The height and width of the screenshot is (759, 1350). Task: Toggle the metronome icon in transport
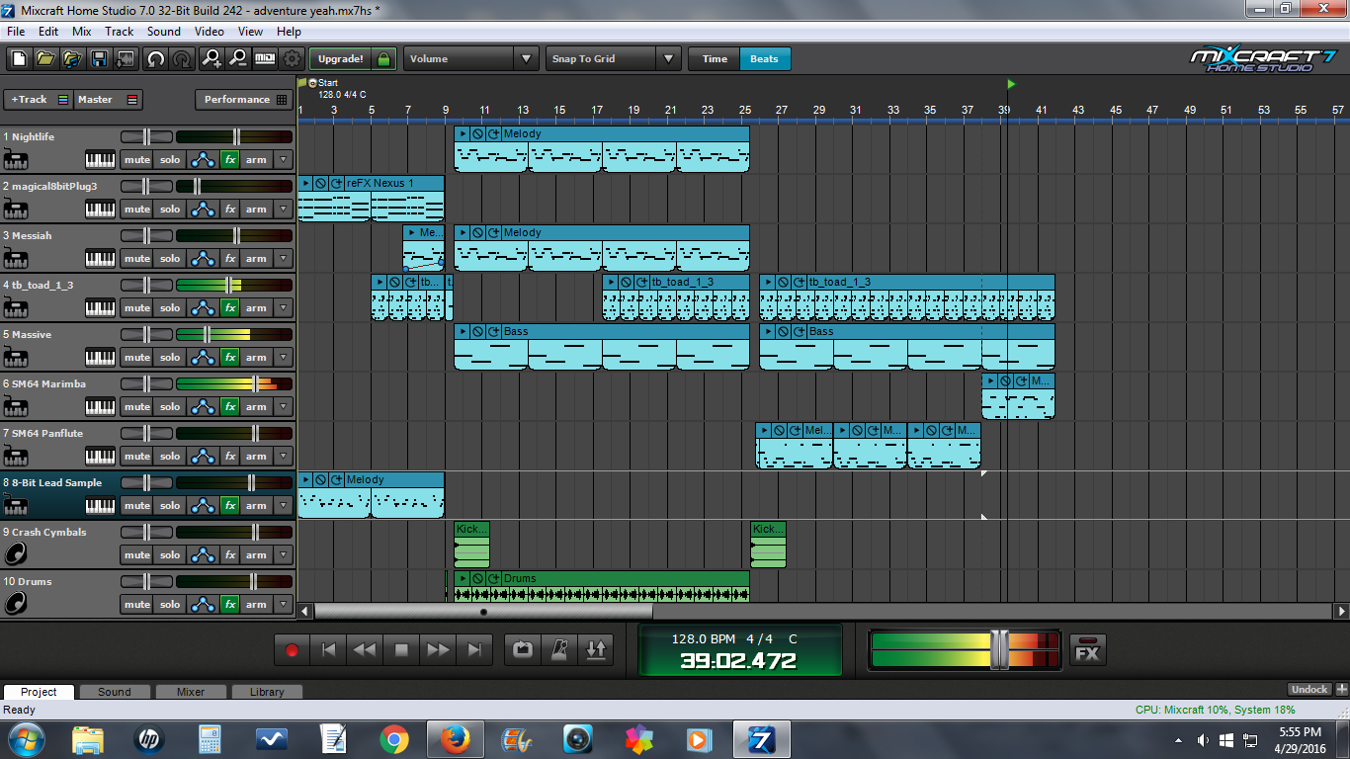click(x=559, y=649)
